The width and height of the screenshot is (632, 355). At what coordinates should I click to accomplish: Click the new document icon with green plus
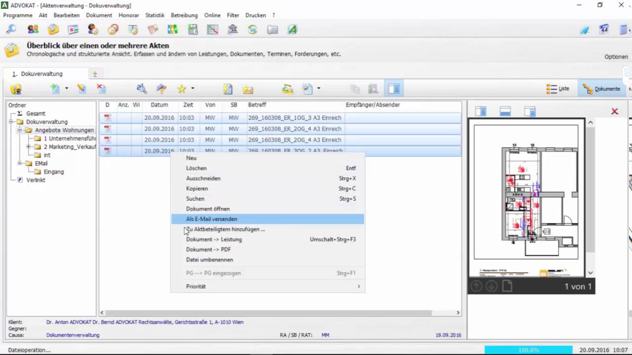tap(55, 89)
